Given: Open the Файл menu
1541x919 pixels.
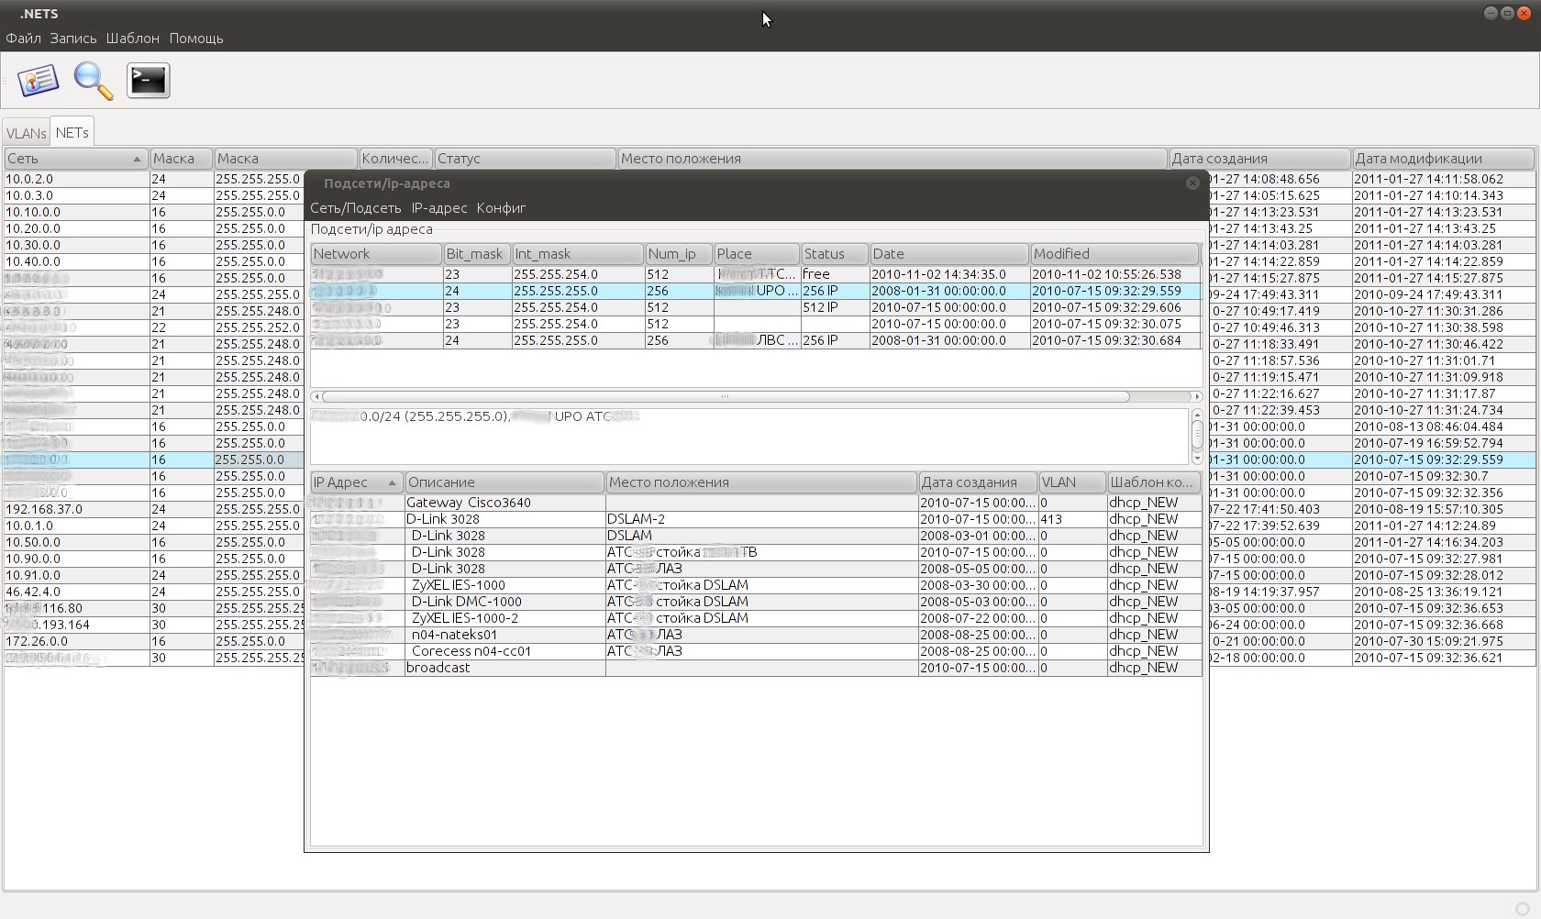Looking at the screenshot, I should tap(23, 39).
